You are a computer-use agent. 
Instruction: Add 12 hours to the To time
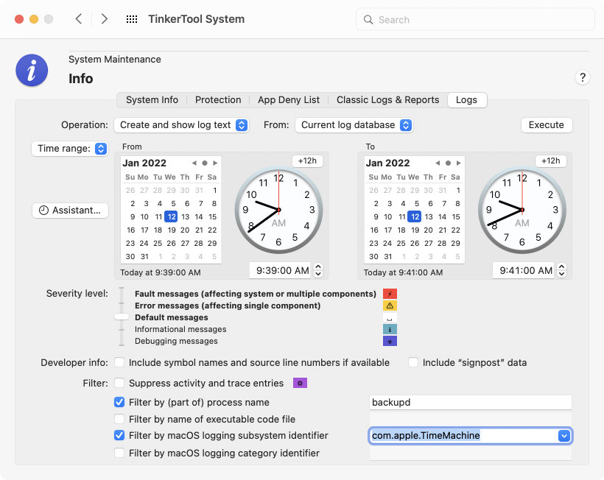(551, 161)
